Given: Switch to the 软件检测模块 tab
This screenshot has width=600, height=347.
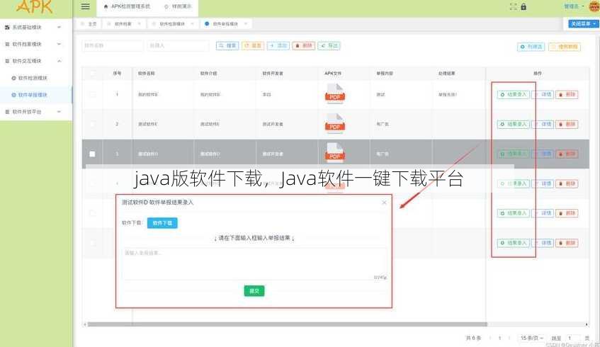Looking at the screenshot, I should (x=172, y=23).
